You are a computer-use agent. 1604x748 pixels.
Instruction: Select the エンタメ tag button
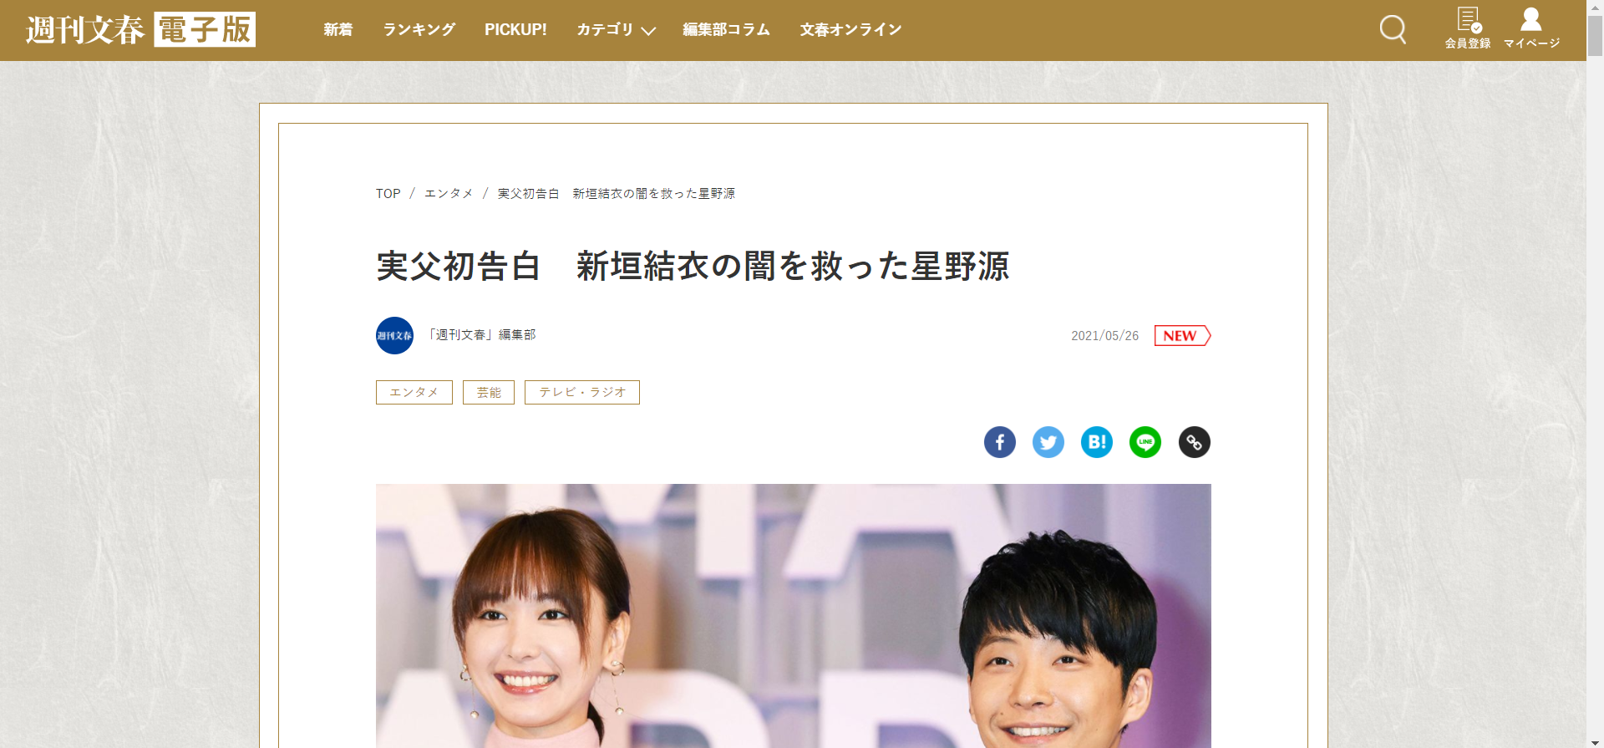click(414, 392)
